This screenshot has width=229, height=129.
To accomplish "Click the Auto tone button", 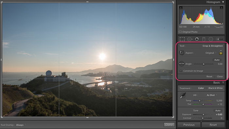I will coord(218,111).
